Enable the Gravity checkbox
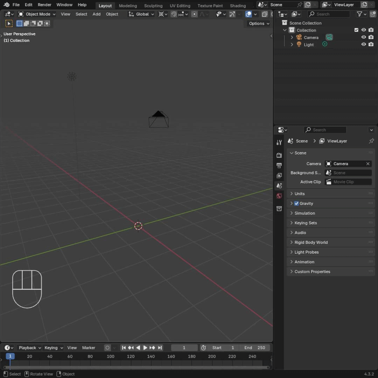Viewport: 378px width, 378px height. tap(296, 203)
